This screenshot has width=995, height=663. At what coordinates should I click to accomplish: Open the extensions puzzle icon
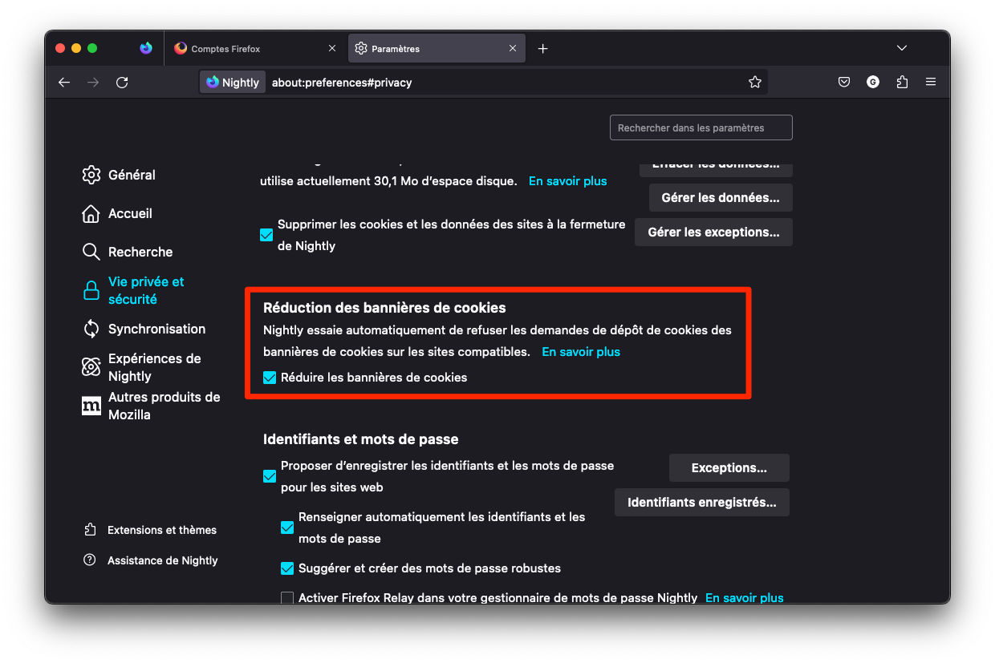(x=902, y=82)
